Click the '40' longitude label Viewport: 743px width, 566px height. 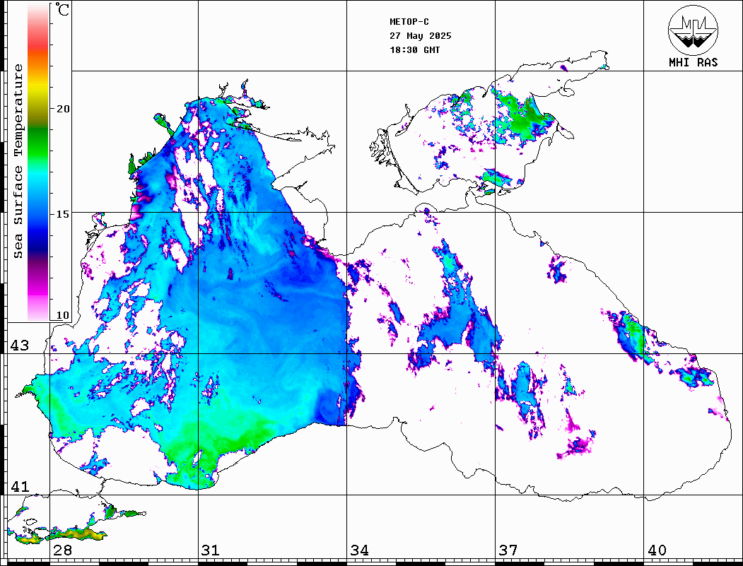657,550
